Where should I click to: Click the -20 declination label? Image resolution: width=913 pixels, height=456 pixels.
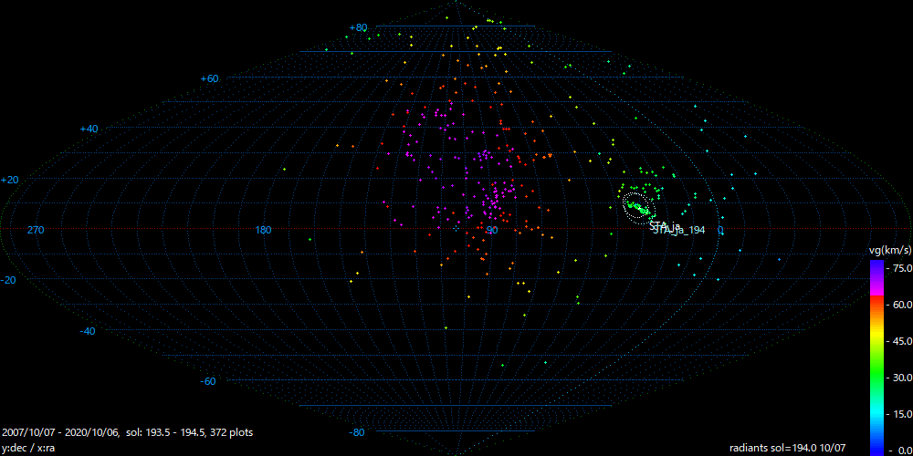click(10, 280)
